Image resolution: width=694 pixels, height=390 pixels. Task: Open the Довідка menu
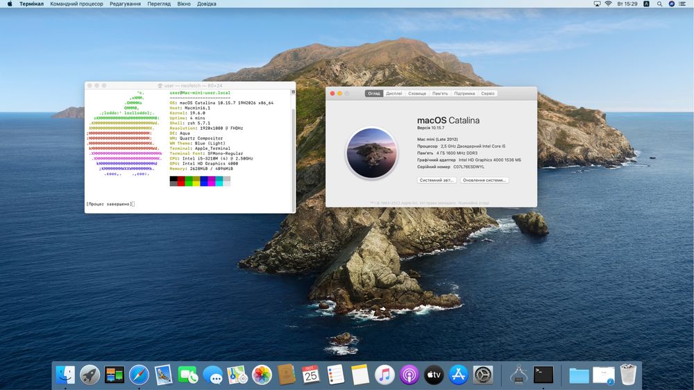click(207, 4)
